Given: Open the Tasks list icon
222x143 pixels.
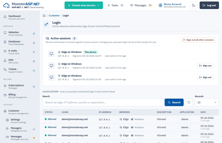Looking at the screenshot, I should (108, 5).
